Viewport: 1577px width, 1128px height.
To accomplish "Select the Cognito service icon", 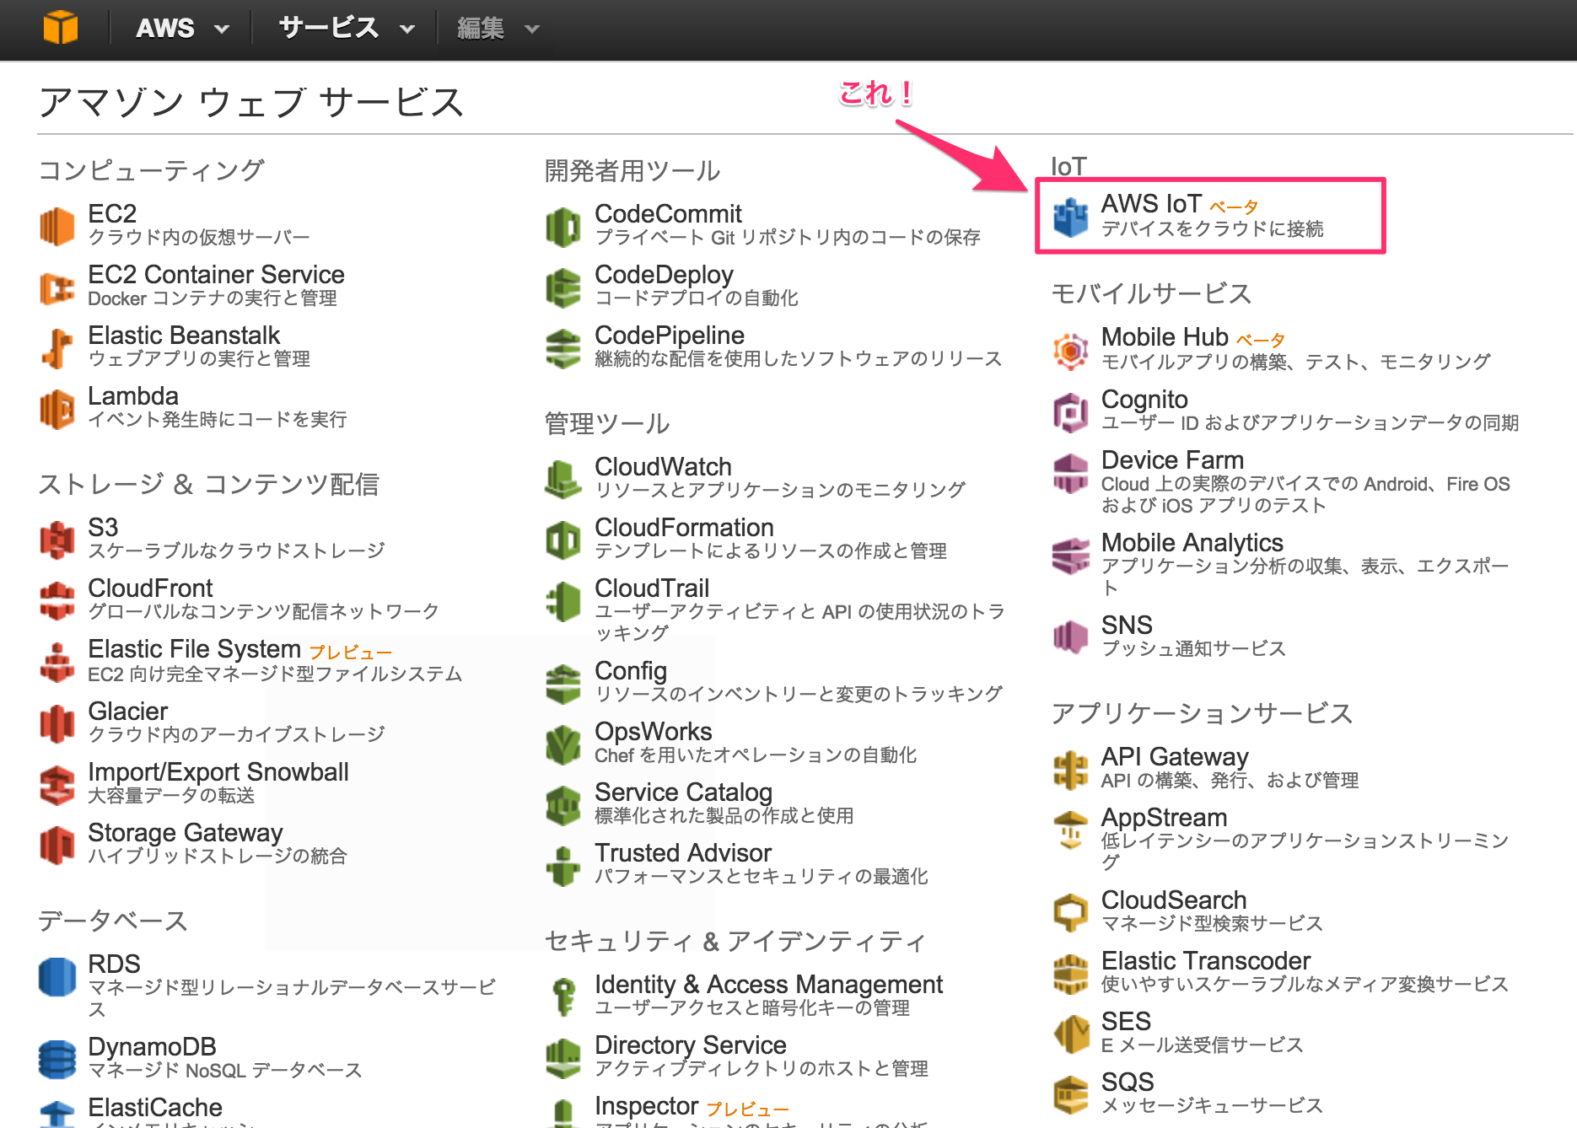I will (1069, 411).
